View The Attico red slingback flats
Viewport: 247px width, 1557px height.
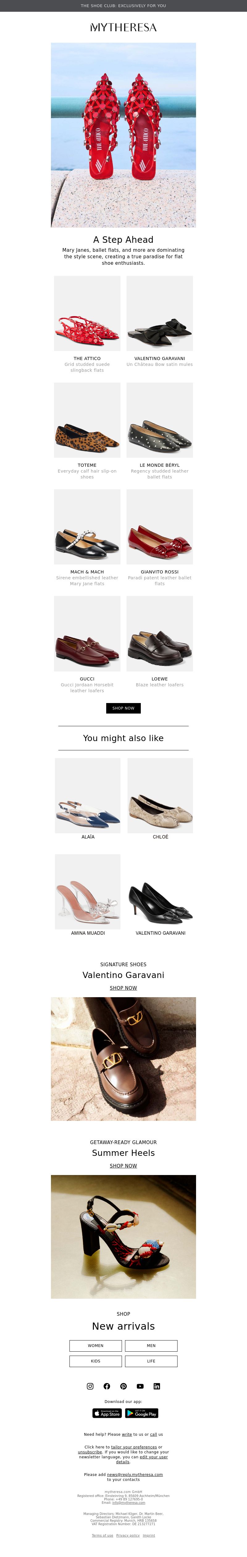click(87, 313)
